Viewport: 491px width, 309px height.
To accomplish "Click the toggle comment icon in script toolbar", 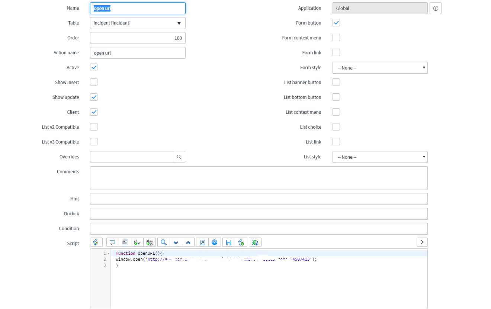I will click(x=113, y=242).
